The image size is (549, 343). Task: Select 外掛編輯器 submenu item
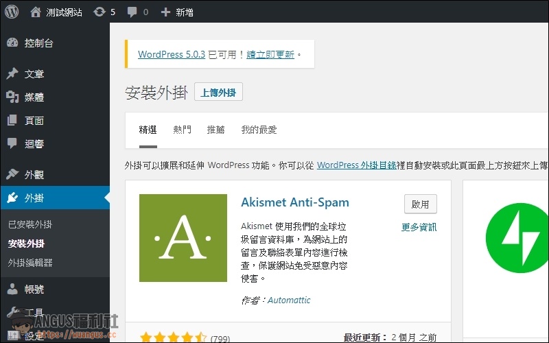[30, 263]
